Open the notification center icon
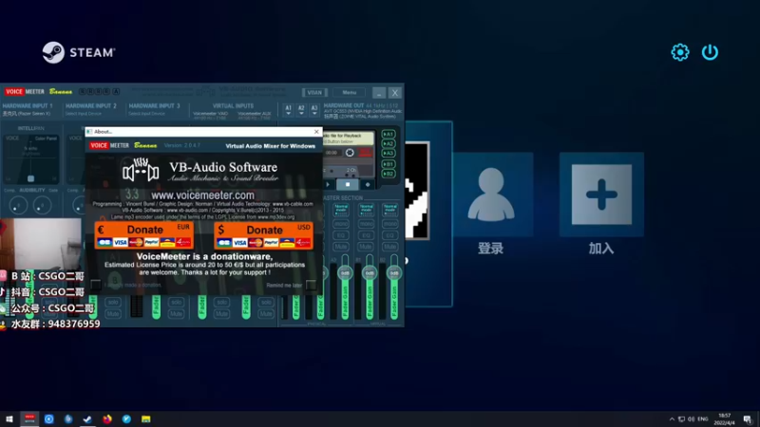 click(x=748, y=419)
